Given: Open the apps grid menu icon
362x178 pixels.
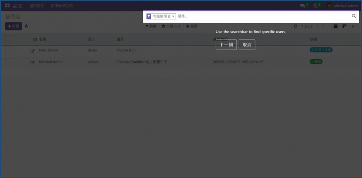Looking at the screenshot, I should 7,6.
